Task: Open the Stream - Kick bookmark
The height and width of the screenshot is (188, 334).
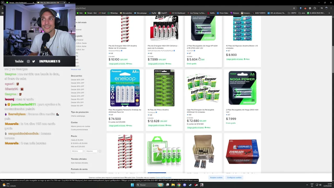Action: point(90,13)
